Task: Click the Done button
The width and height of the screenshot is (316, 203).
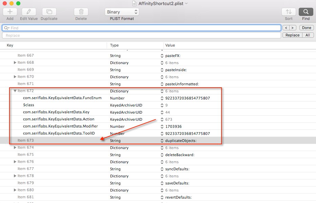Action: [x=306, y=28]
